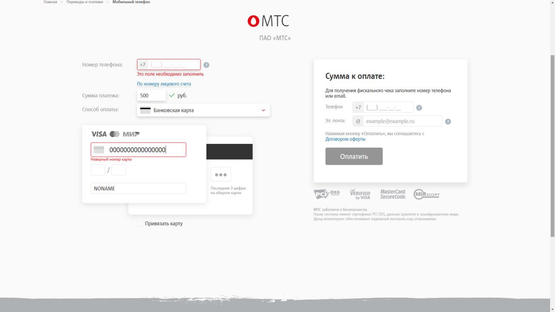Open the 'Договором оферты' link
Screen dimensions: 555x312
346,139
